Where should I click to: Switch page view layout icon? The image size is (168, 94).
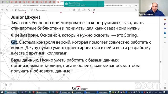coord(94,10)
